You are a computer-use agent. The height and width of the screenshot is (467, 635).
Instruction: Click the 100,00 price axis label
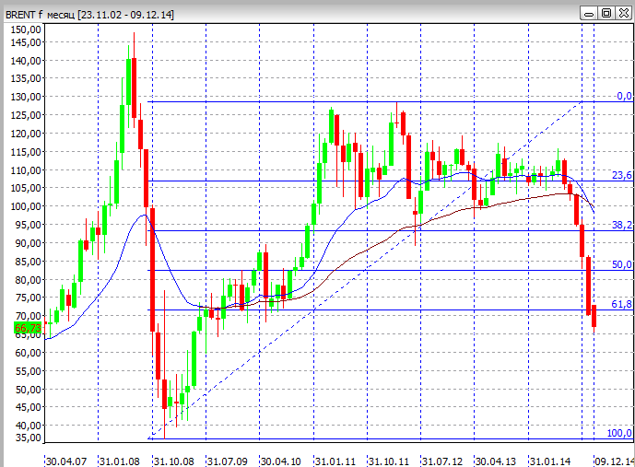[x=25, y=206]
